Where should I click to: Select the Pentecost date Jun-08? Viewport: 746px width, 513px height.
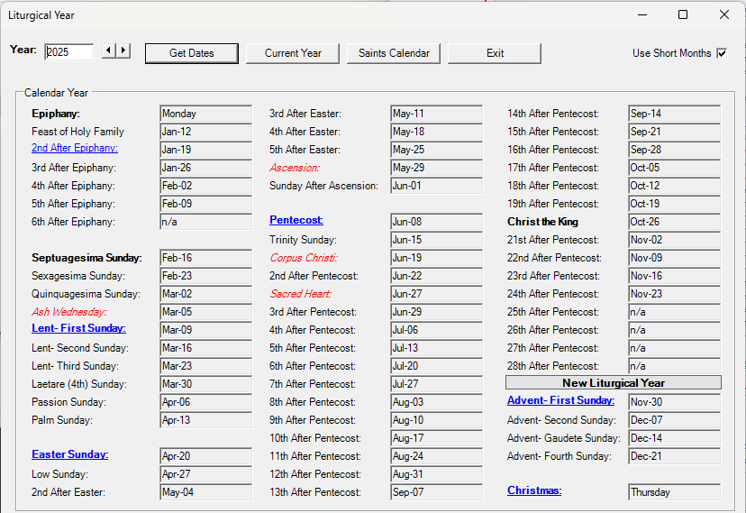pyautogui.click(x=436, y=222)
